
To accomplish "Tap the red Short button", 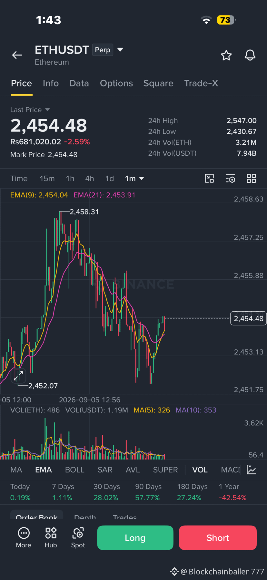I will (218, 538).
